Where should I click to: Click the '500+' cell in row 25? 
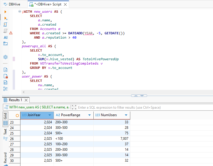coord(73,133)
